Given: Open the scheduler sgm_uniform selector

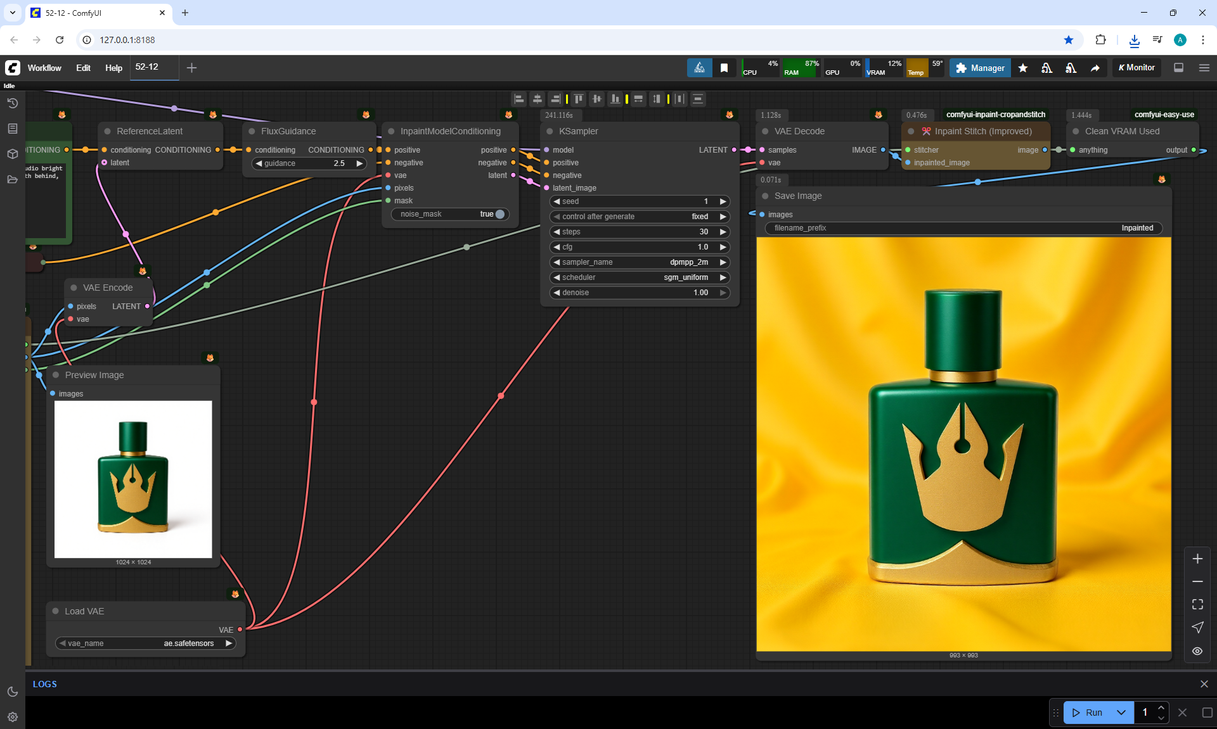Looking at the screenshot, I should click(x=639, y=277).
